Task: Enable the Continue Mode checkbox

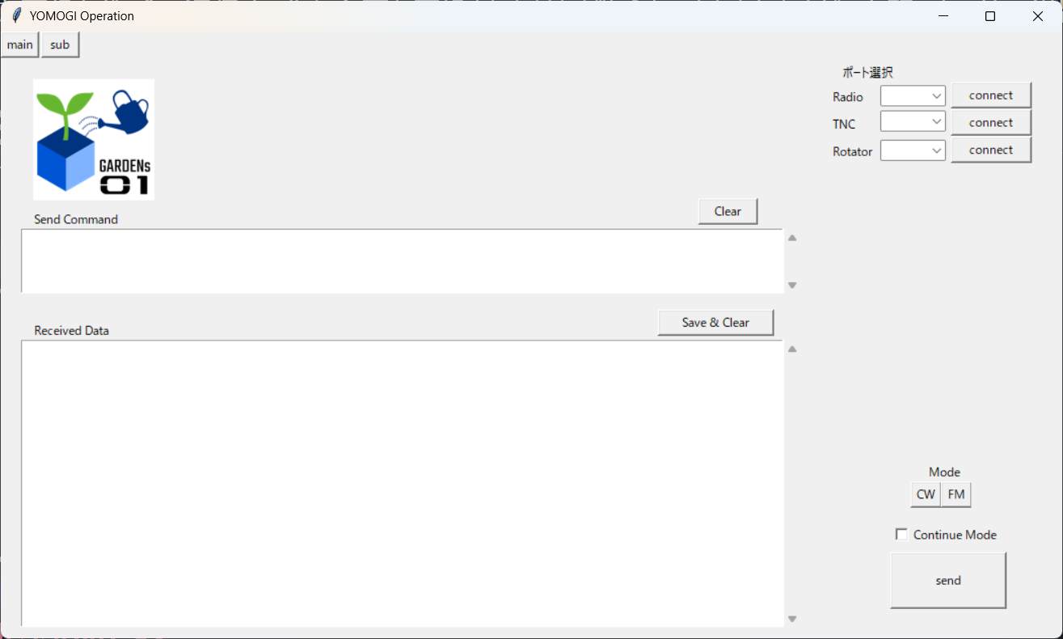Action: [x=901, y=535]
